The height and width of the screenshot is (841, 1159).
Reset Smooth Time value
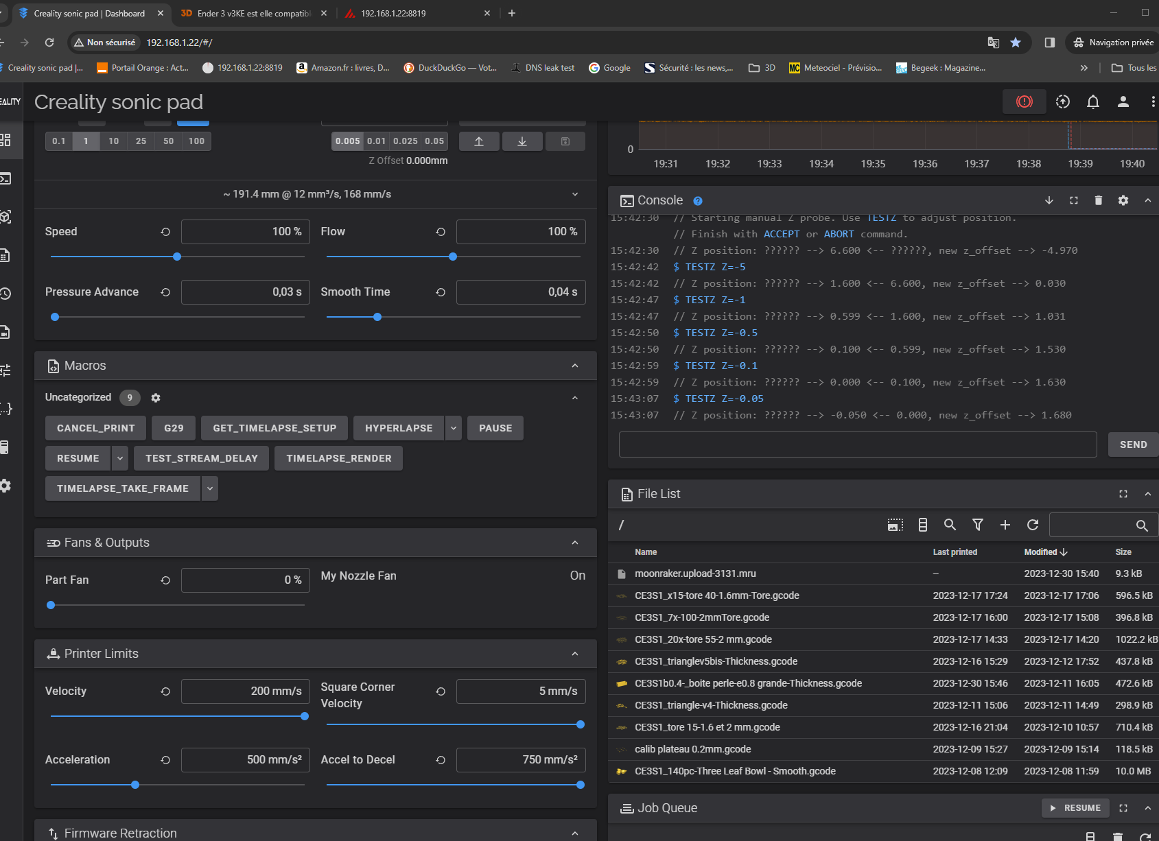click(441, 292)
